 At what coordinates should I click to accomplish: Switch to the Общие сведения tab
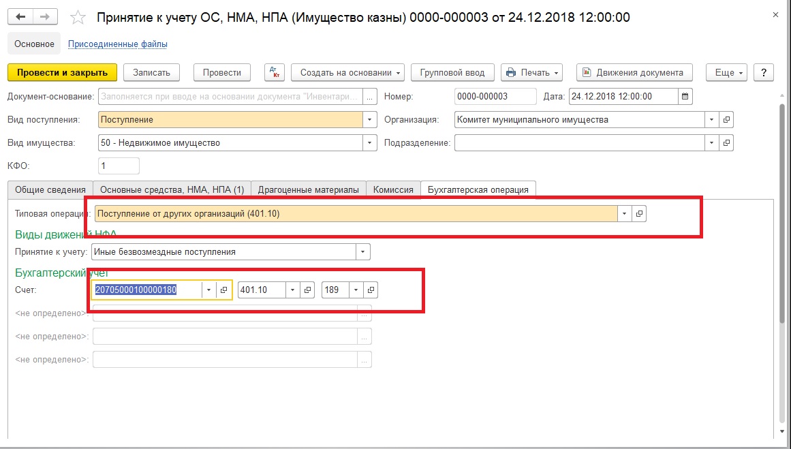(x=50, y=189)
